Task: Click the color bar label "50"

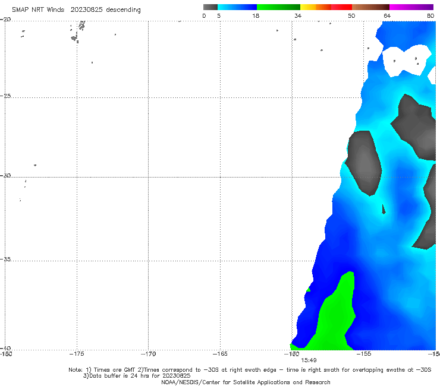Action: (351, 16)
